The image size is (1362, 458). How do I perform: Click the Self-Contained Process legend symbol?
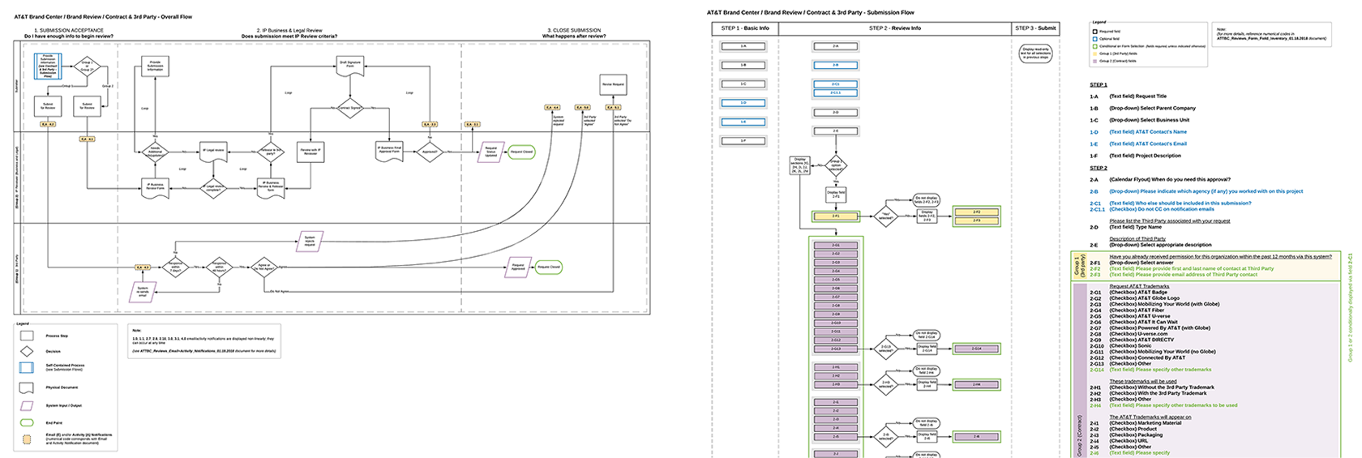pos(27,367)
